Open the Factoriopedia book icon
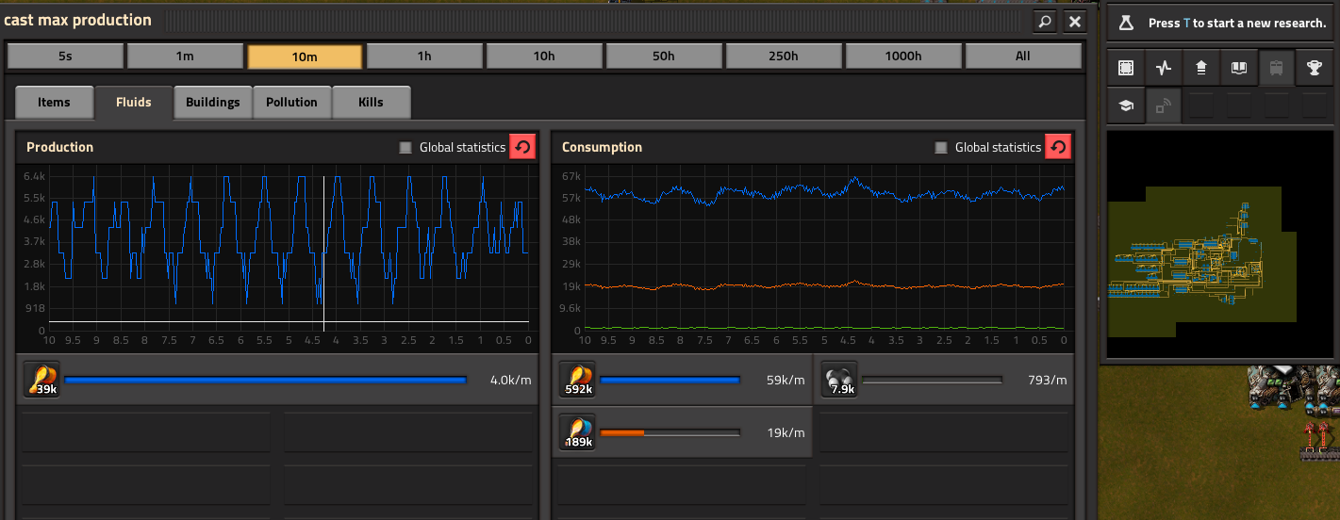This screenshot has width=1340, height=520. (x=1239, y=68)
